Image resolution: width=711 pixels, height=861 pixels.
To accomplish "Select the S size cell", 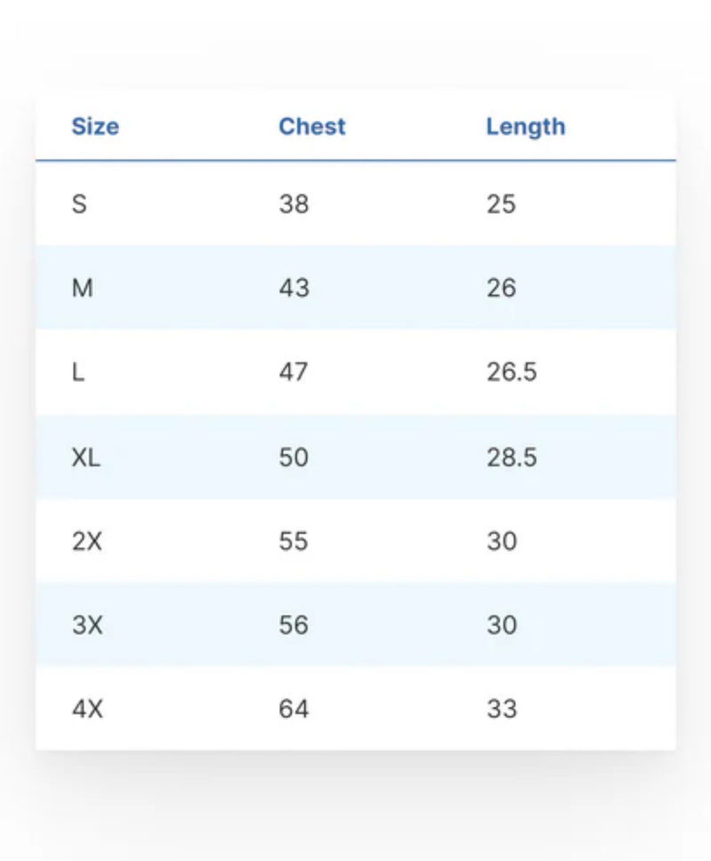I will (x=79, y=204).
